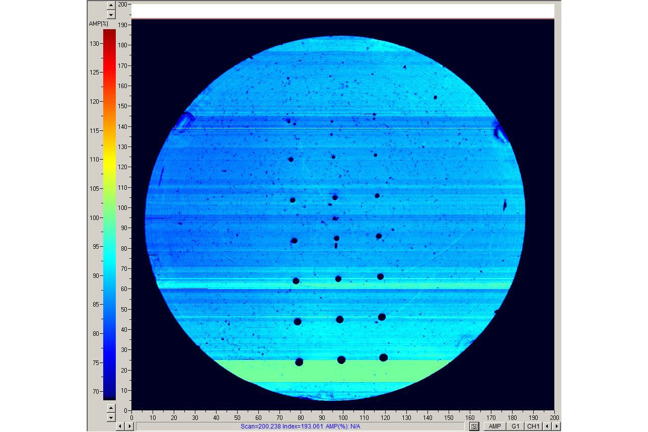The image size is (648, 432).
Task: Select the CH1 channel button
Action: [533, 426]
